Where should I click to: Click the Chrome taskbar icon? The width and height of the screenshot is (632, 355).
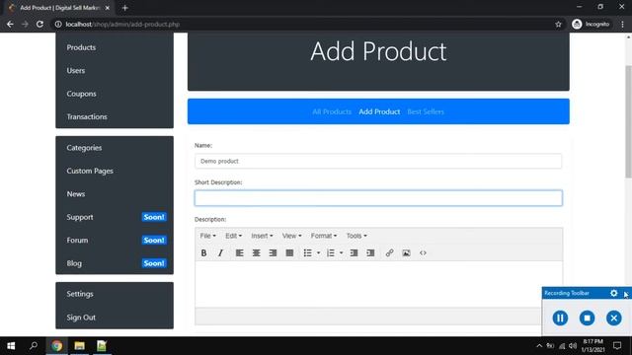click(x=57, y=346)
